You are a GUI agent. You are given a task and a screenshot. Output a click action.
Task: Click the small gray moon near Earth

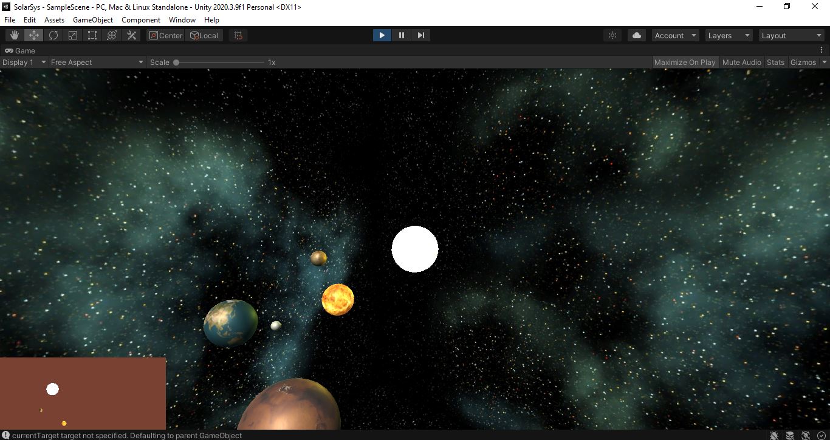[276, 326]
